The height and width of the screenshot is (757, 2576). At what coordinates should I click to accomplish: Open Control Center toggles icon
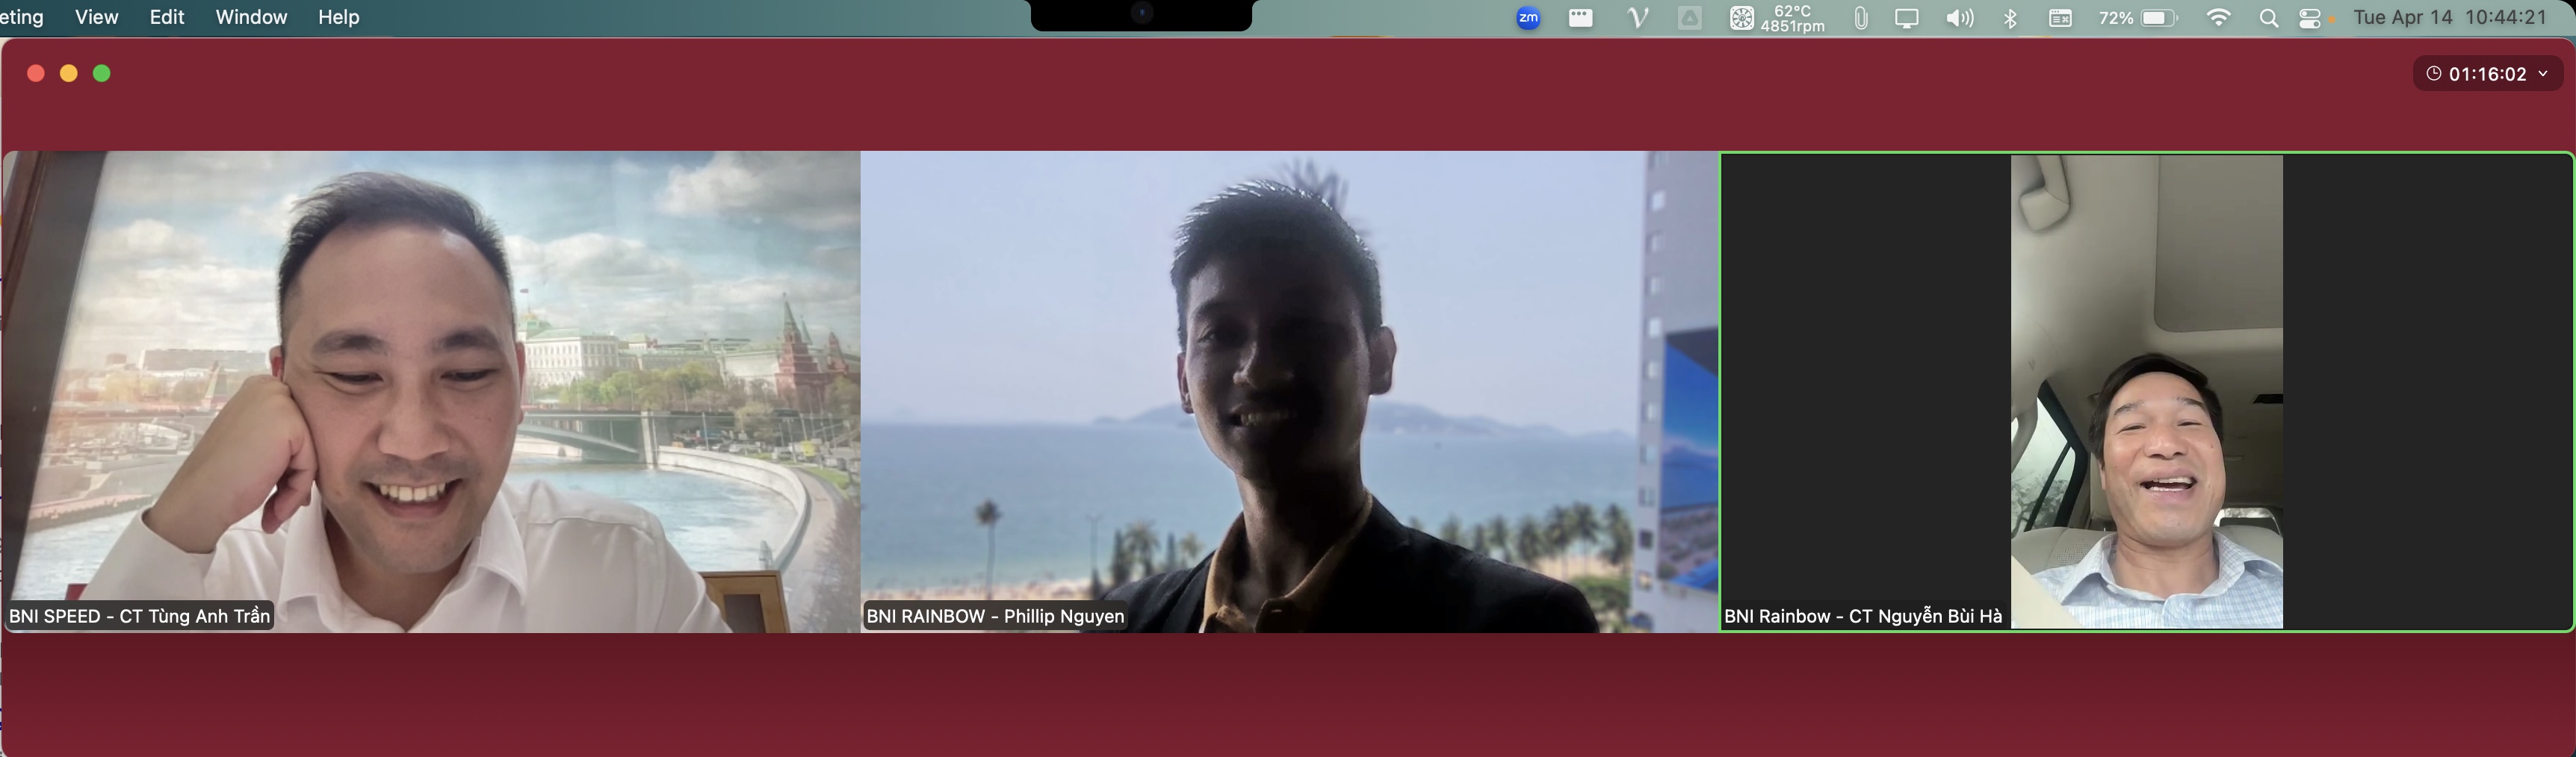[x=2311, y=18]
